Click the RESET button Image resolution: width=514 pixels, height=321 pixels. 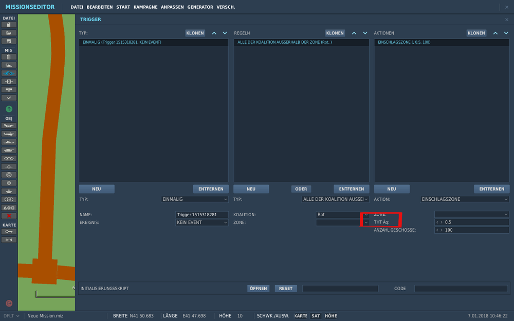286,289
